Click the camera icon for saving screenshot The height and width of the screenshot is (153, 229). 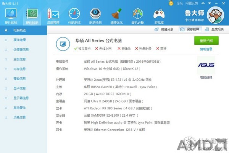pos(182,29)
